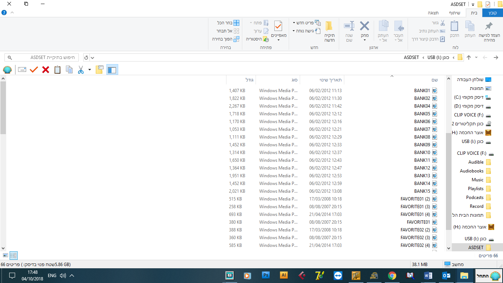The height and width of the screenshot is (283, 503).
Task: Launch Photoshop from the taskbar
Action: 265,275
